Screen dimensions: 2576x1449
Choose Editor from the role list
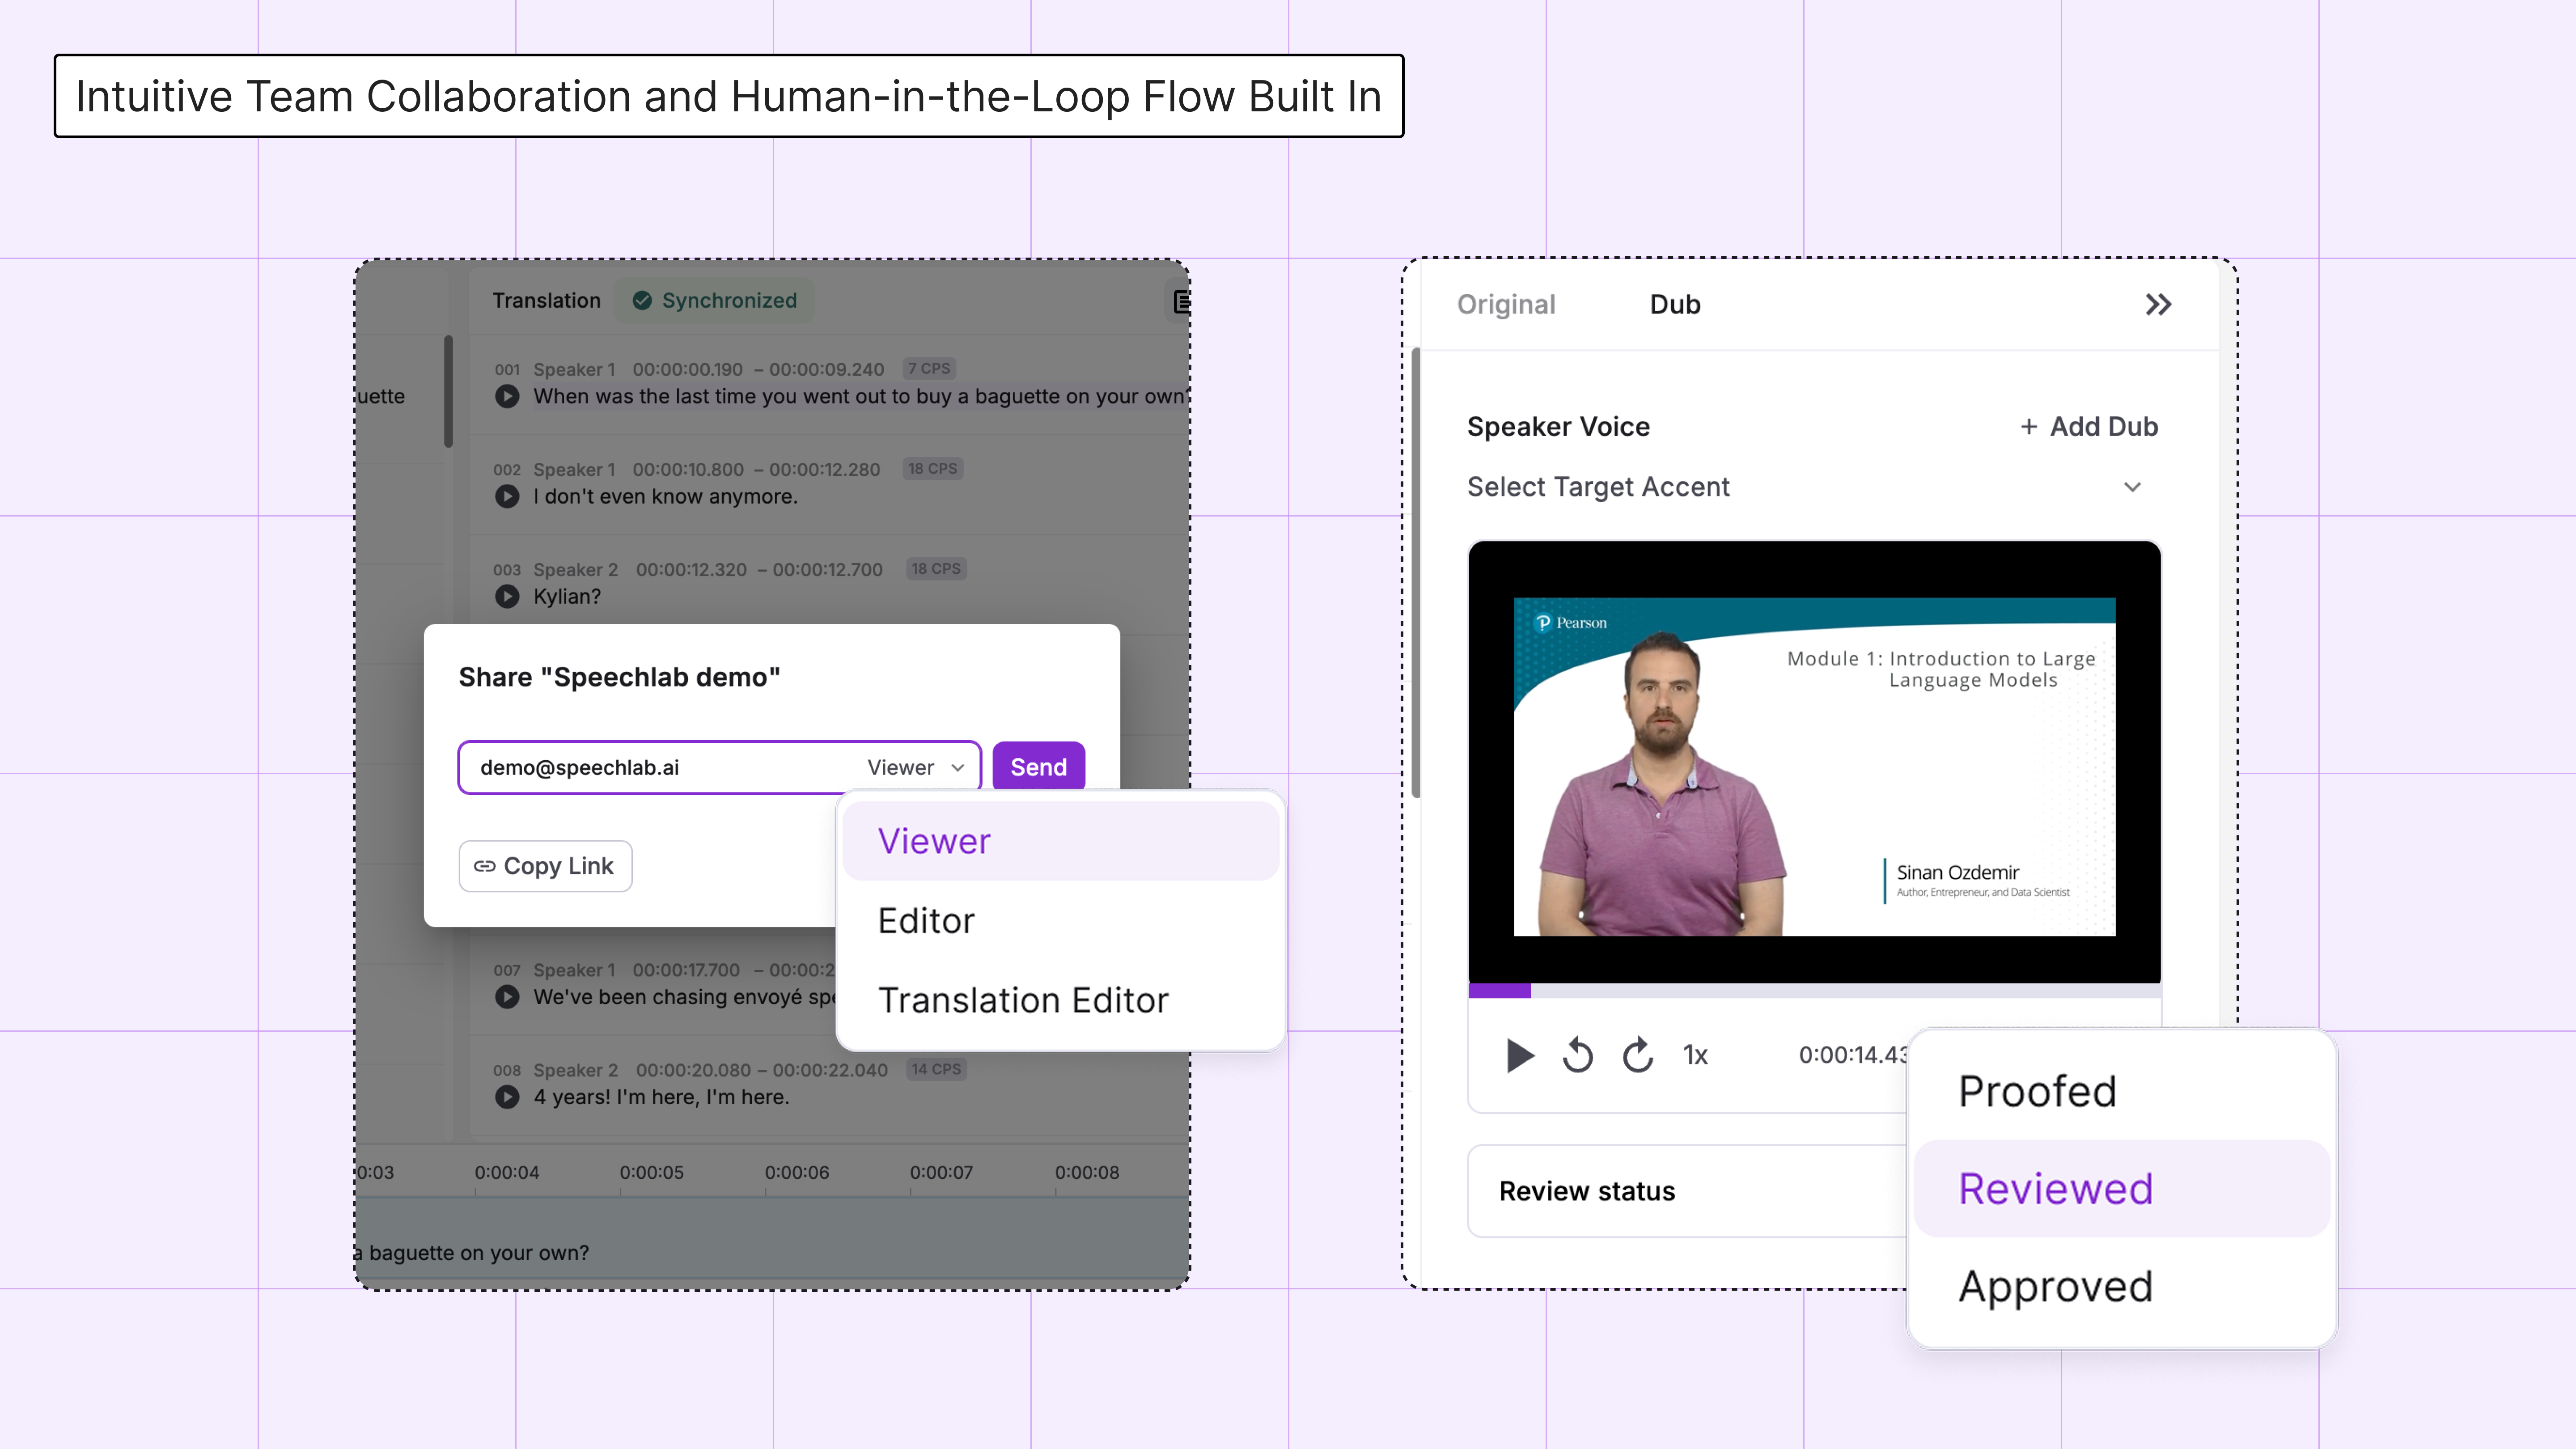tap(926, 920)
